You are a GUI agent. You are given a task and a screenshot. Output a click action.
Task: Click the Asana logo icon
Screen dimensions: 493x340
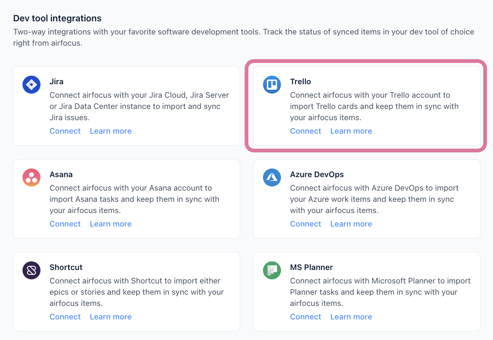coord(31,177)
